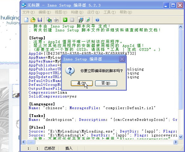Click the [Setup] section header
The height and width of the screenshot is (152, 185).
tap(37, 38)
